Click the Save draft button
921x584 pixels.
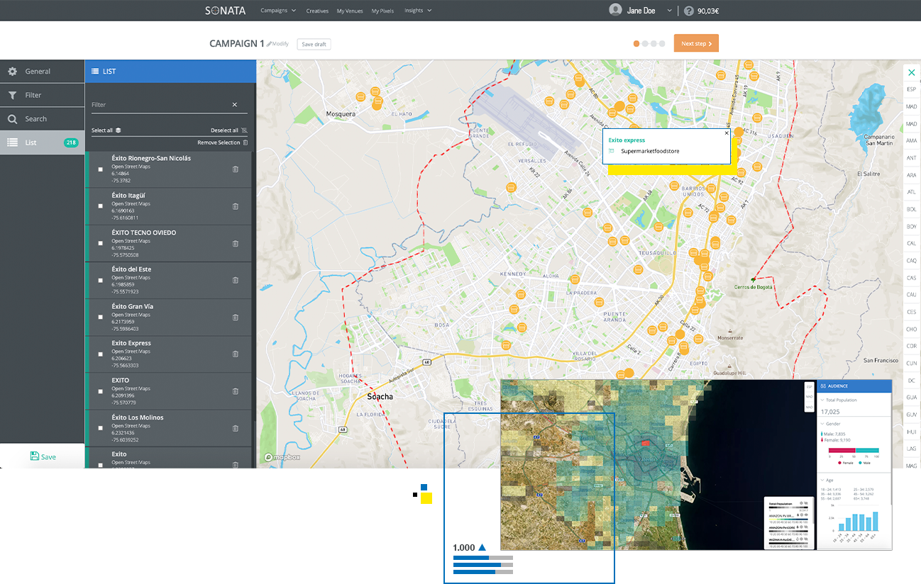click(x=314, y=44)
